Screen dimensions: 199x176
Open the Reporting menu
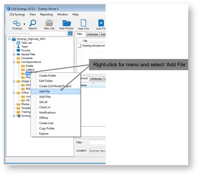tap(46, 14)
